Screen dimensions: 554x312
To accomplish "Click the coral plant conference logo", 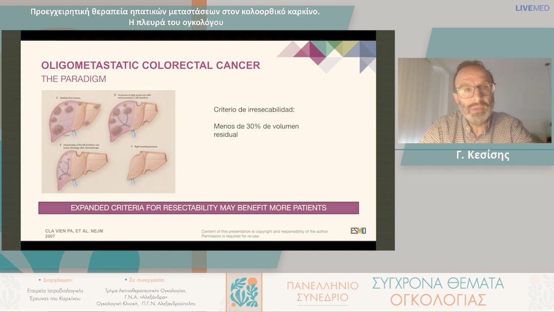I will pyautogui.click(x=244, y=292).
